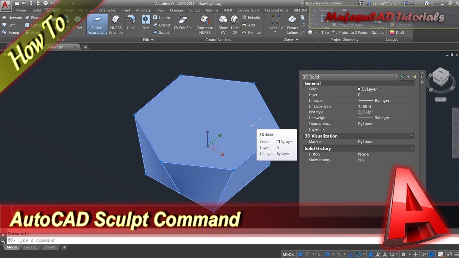This screenshot has height=258, width=459.
Task: Select the surface Trim tool
Action: point(146,23)
